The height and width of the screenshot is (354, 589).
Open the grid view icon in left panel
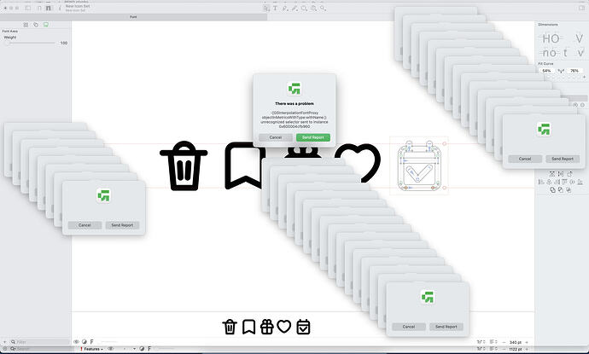pyautogui.click(x=26, y=25)
